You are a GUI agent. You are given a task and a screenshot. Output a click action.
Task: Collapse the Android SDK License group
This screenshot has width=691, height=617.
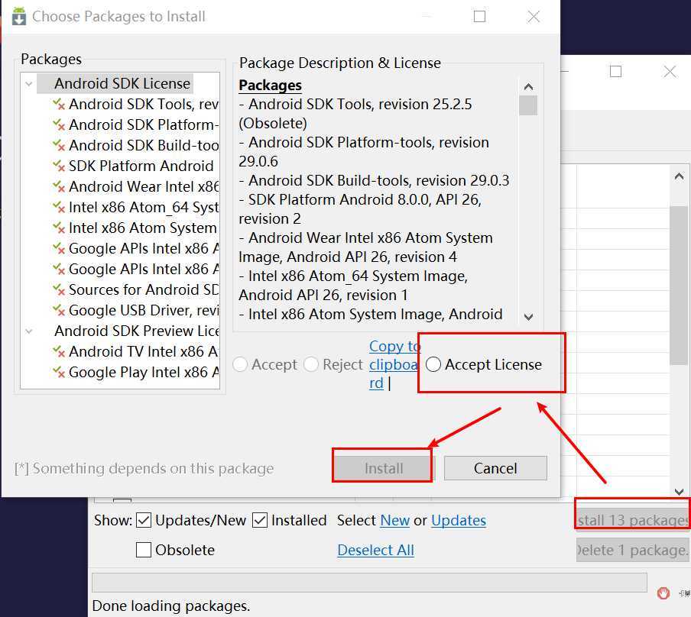(x=29, y=84)
